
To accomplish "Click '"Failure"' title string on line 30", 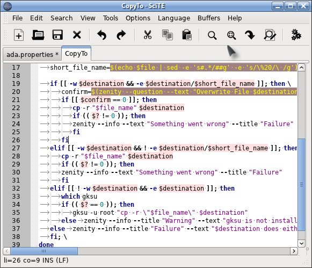I will click(265, 172).
